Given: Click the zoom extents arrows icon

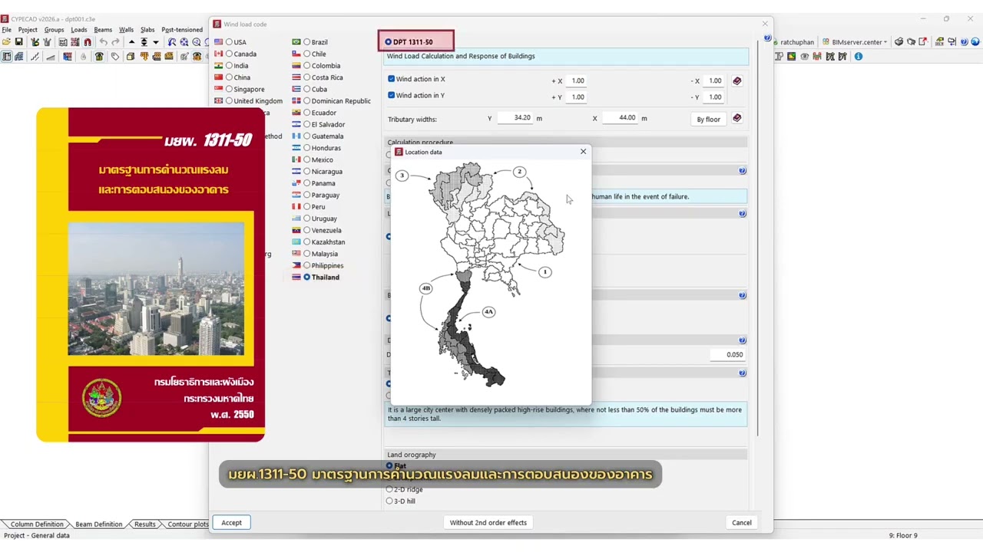Looking at the screenshot, I should pos(184,42).
